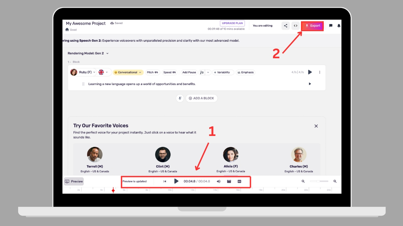
Task: Open the comments chat icon
Action: click(331, 26)
